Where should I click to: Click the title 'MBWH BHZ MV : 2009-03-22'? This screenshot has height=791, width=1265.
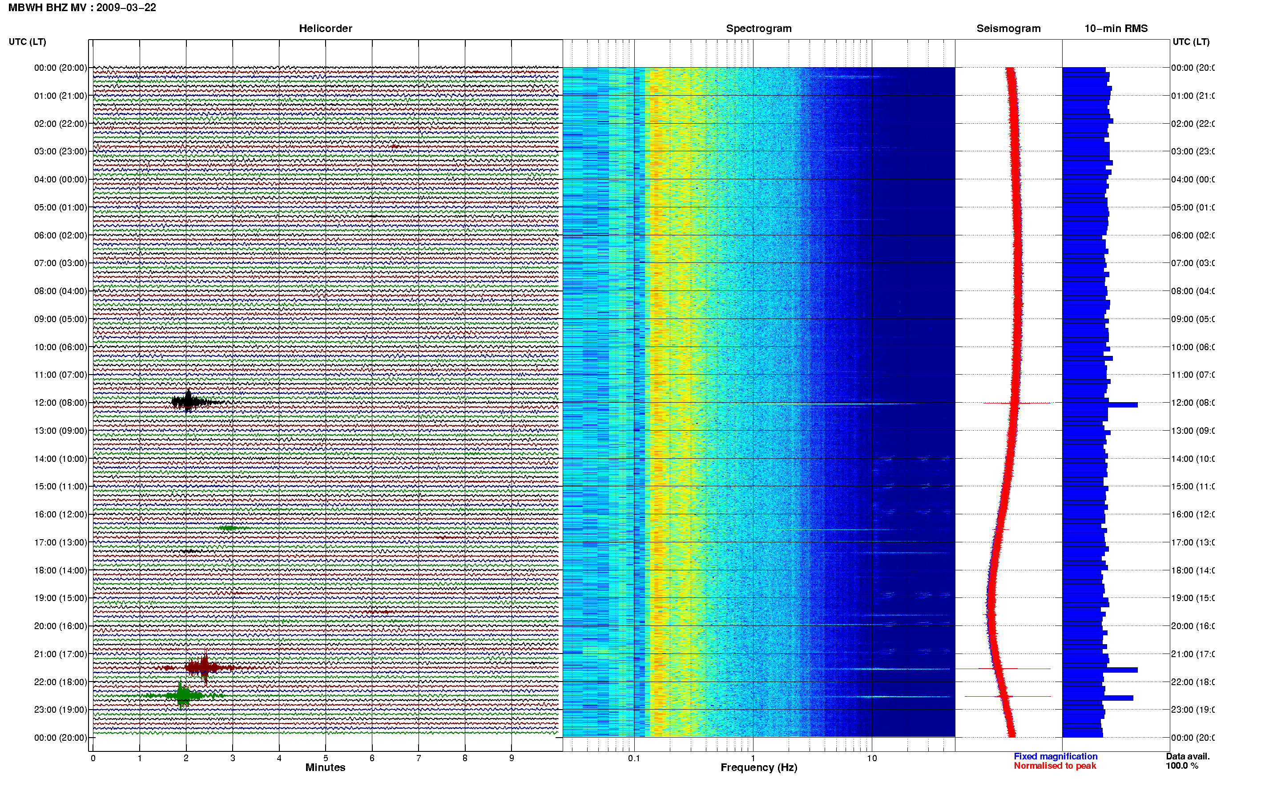coord(82,8)
